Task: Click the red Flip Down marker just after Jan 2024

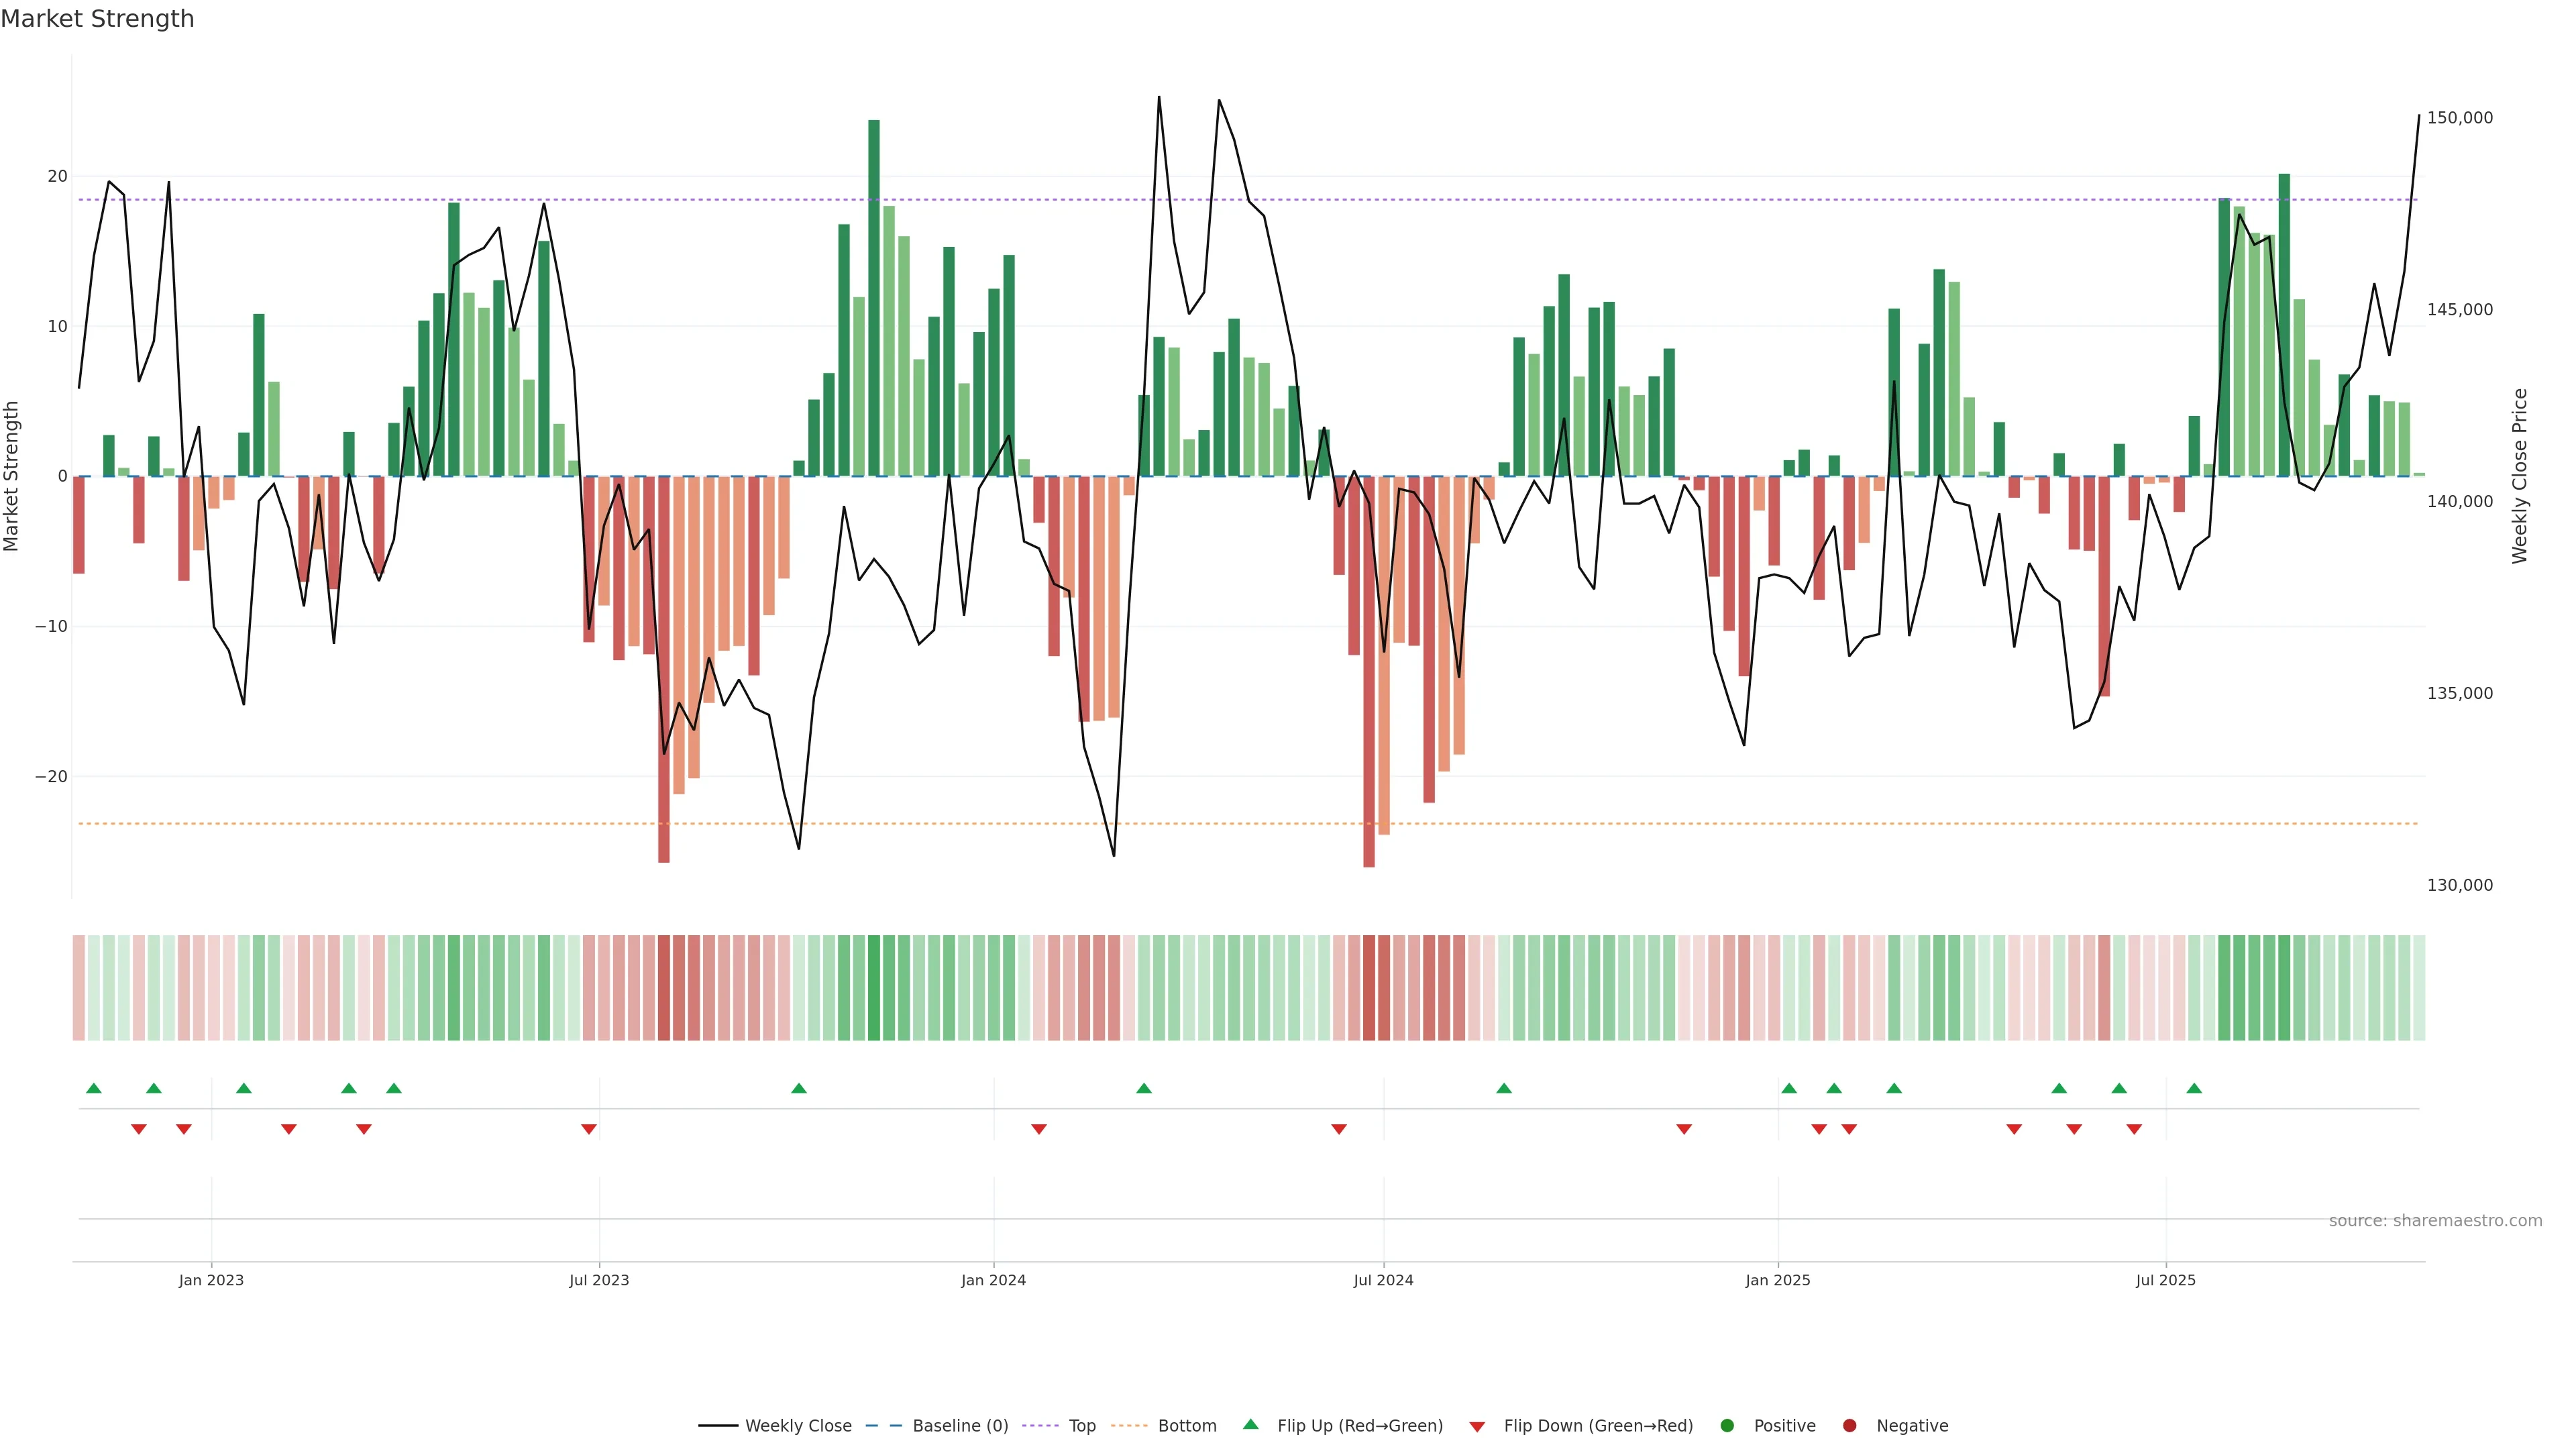Action: [x=1039, y=1129]
